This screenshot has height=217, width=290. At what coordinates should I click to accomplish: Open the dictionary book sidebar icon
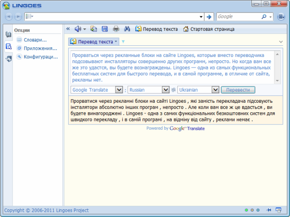(x=8, y=35)
